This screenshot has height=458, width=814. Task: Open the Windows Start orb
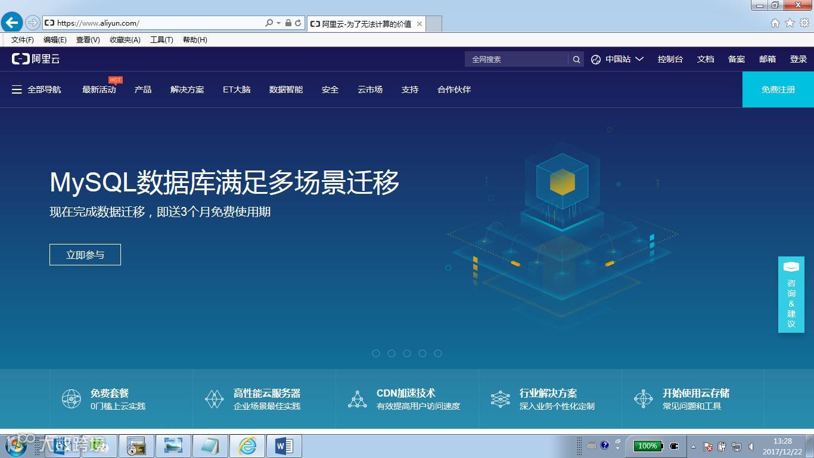[16, 446]
